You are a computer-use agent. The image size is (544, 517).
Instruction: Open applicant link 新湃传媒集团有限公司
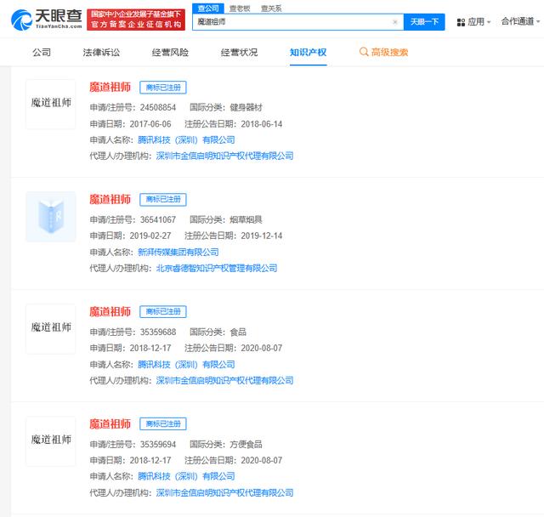tap(178, 252)
